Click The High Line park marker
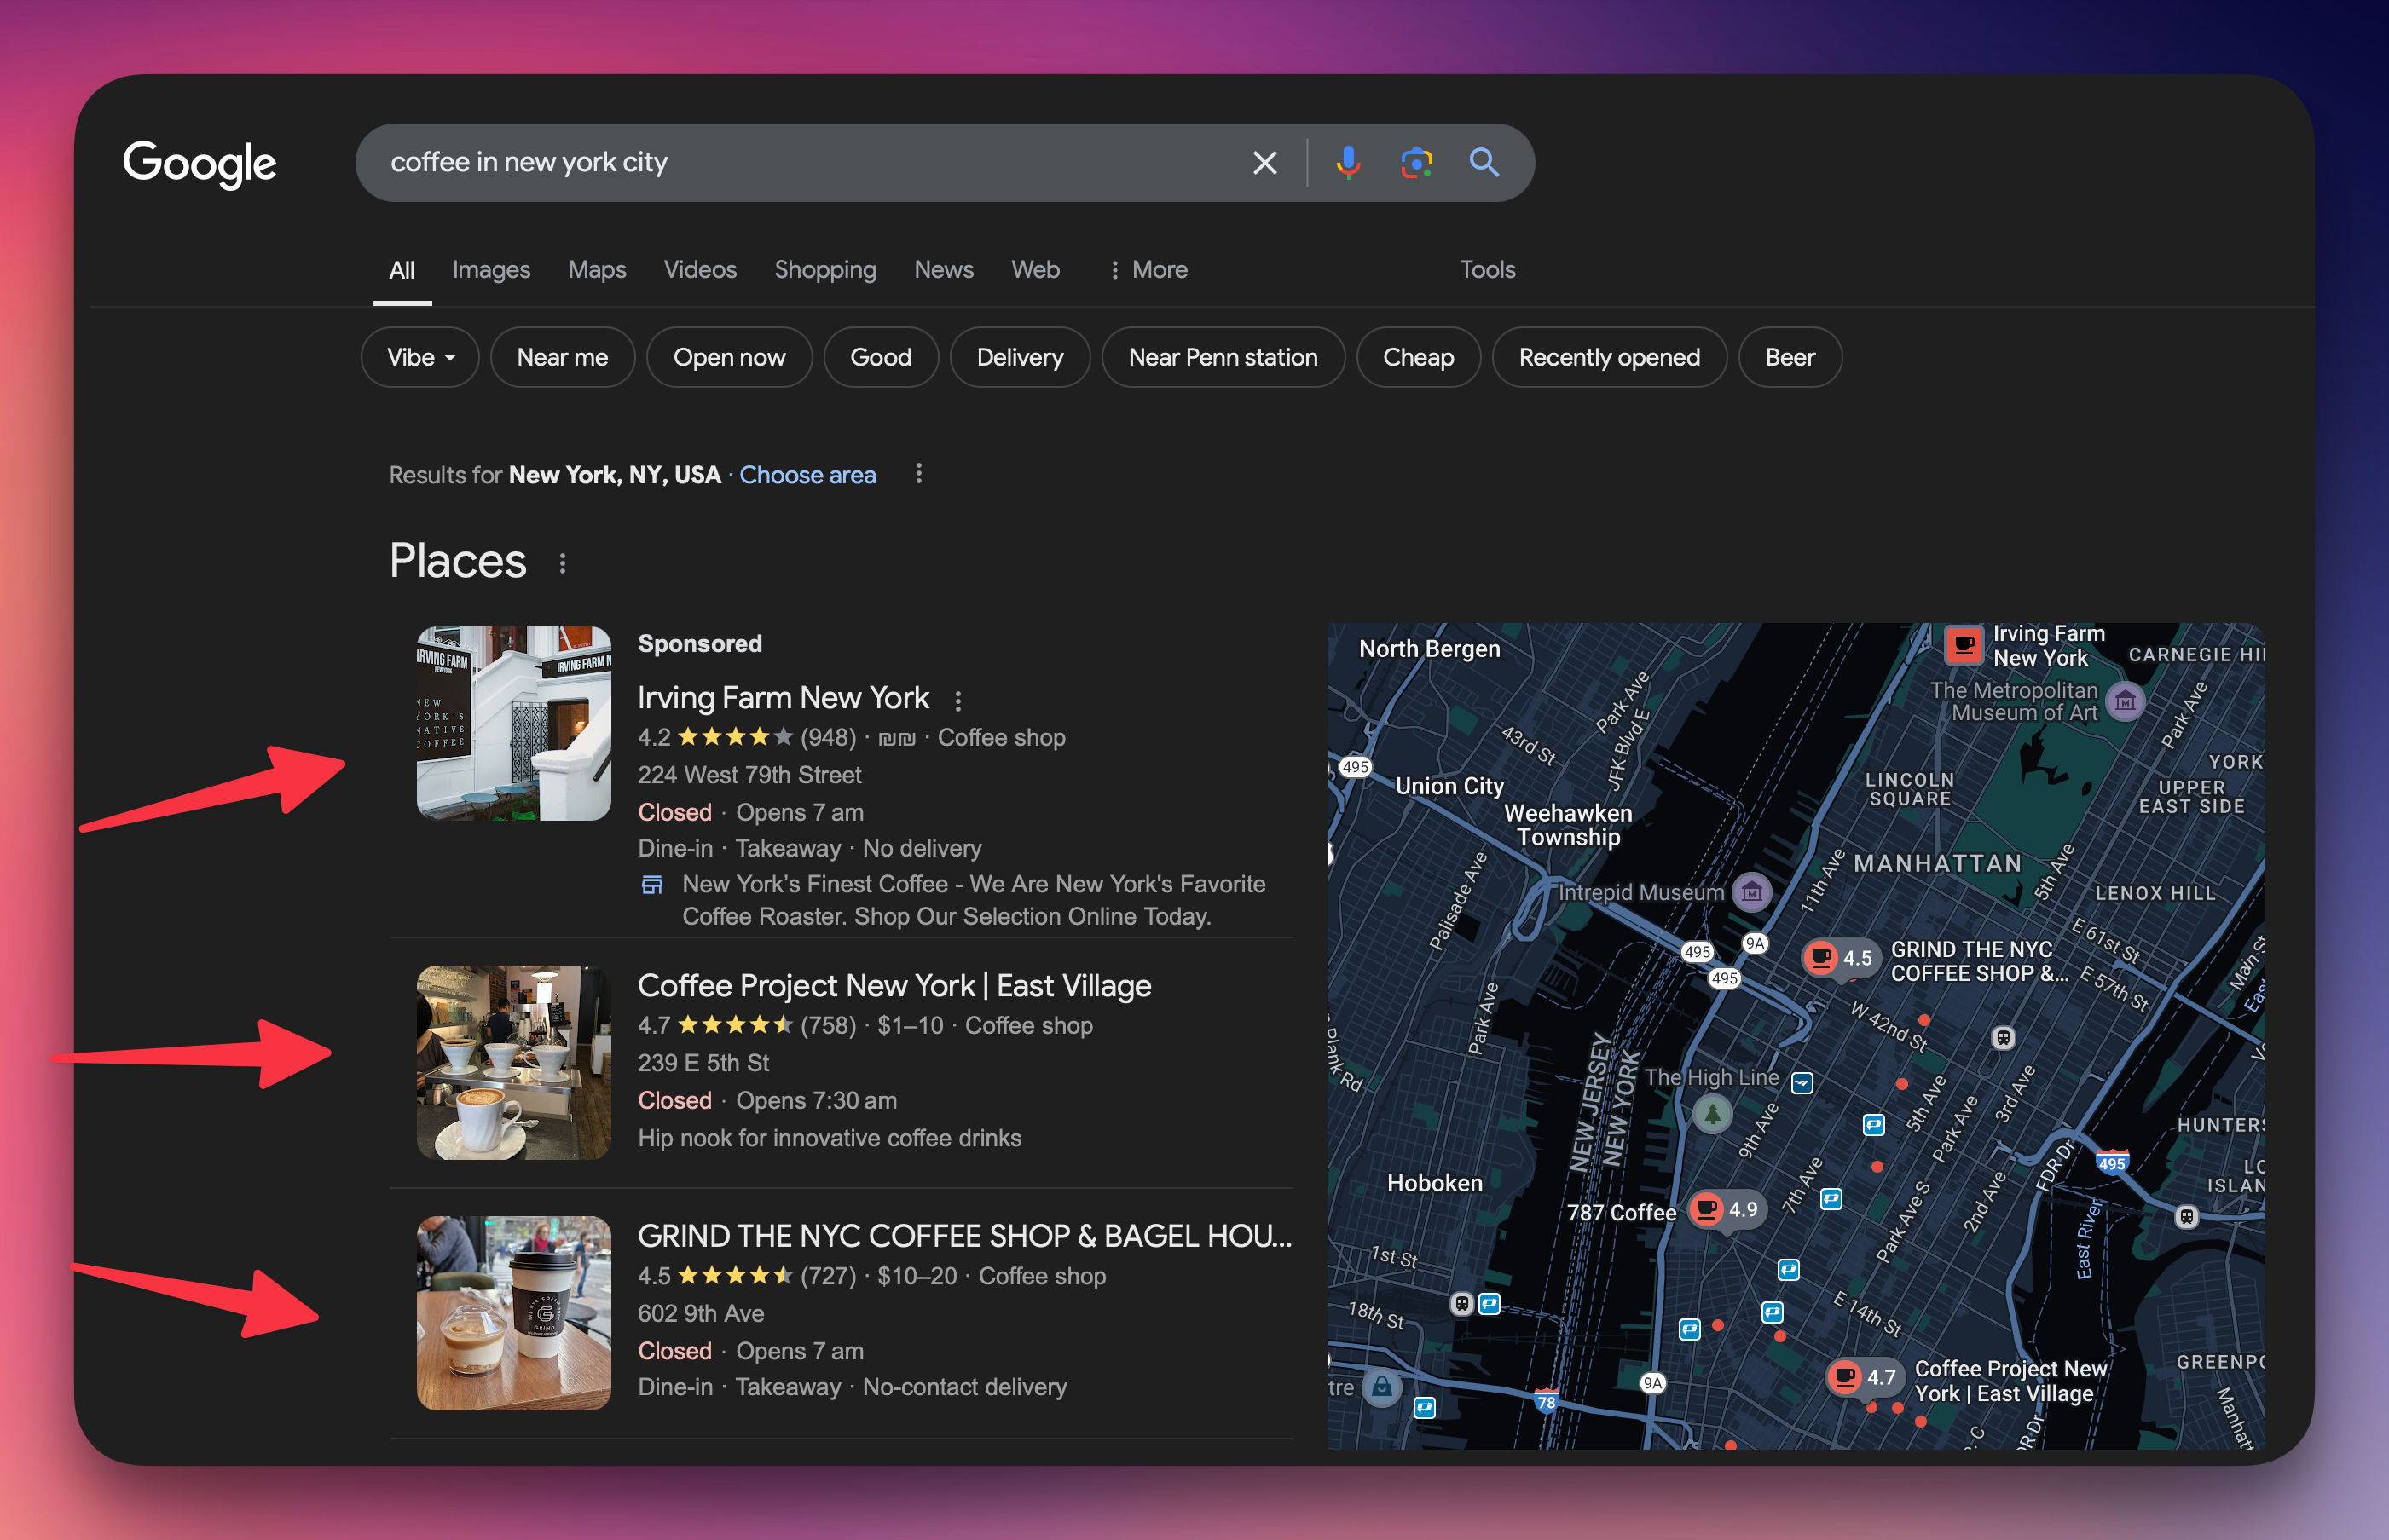 pos(1712,1112)
